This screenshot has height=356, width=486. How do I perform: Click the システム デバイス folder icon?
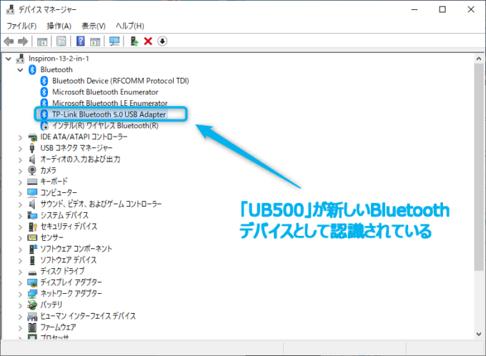coord(32,215)
